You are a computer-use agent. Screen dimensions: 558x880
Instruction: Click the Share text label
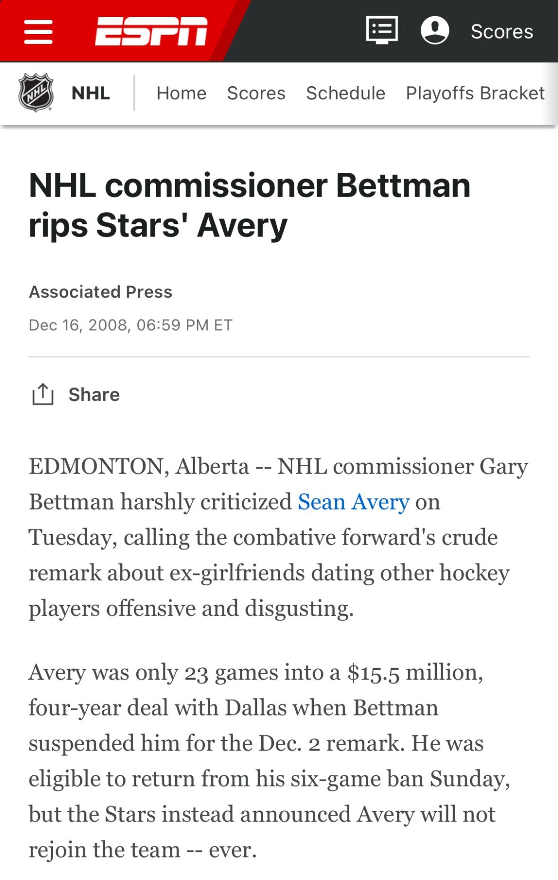[x=94, y=394]
